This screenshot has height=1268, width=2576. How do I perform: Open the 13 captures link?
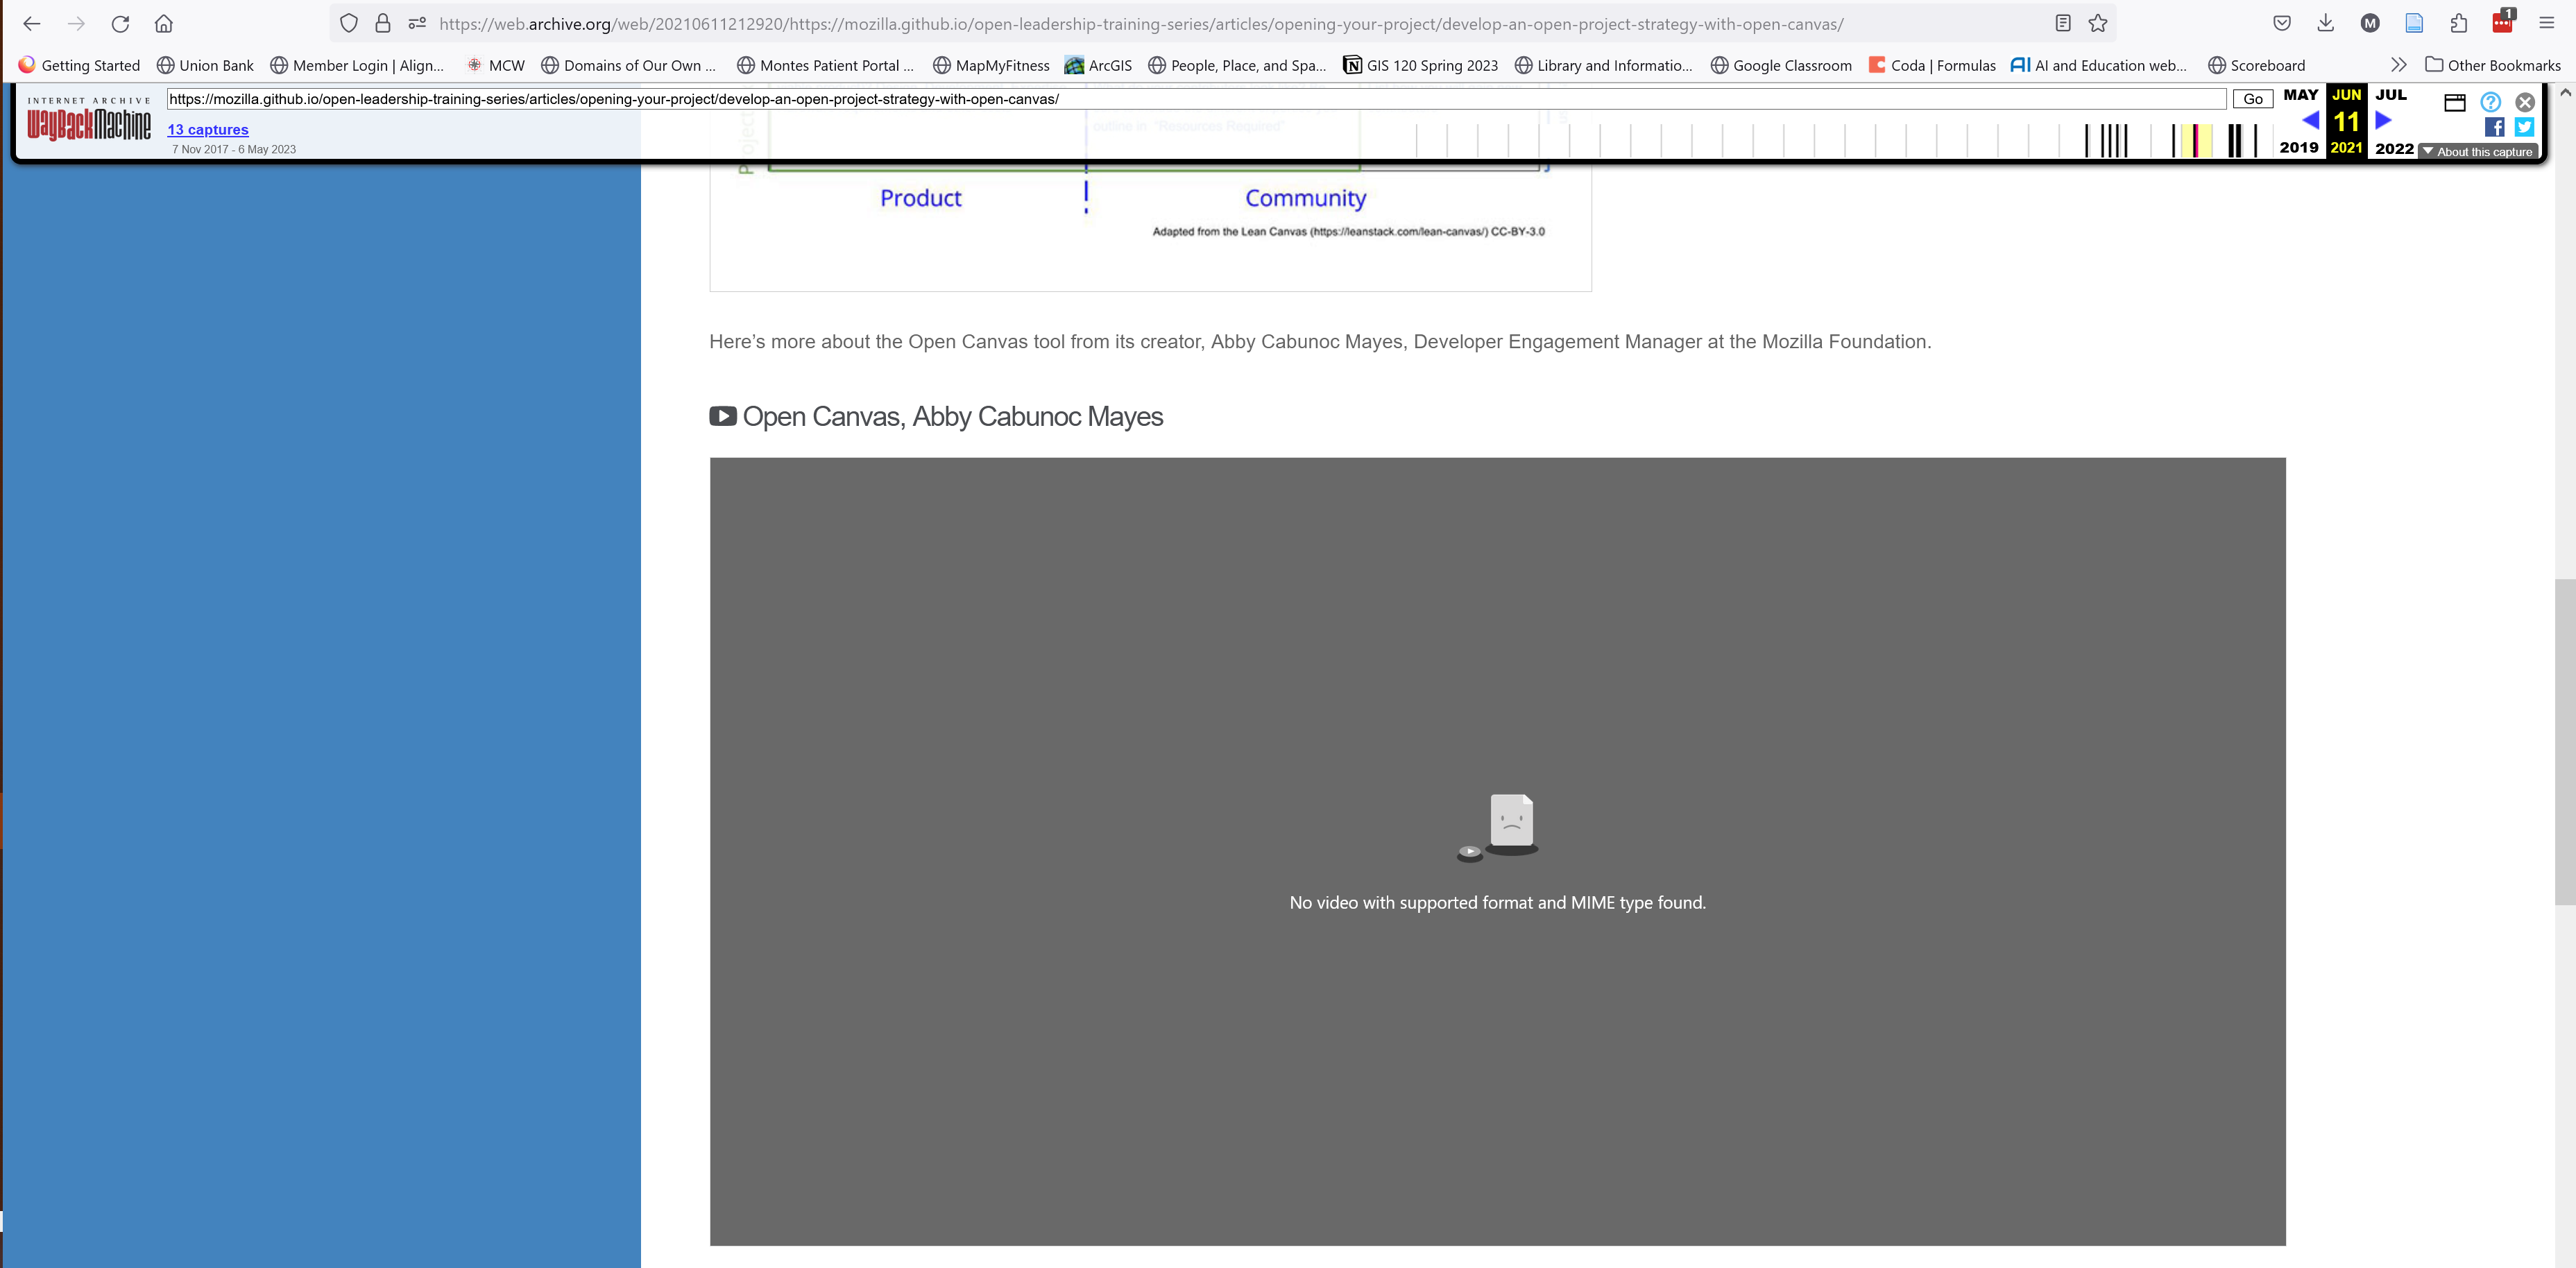click(x=208, y=129)
